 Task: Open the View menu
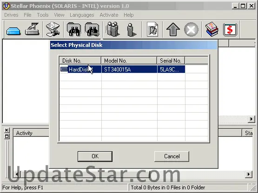click(x=59, y=15)
